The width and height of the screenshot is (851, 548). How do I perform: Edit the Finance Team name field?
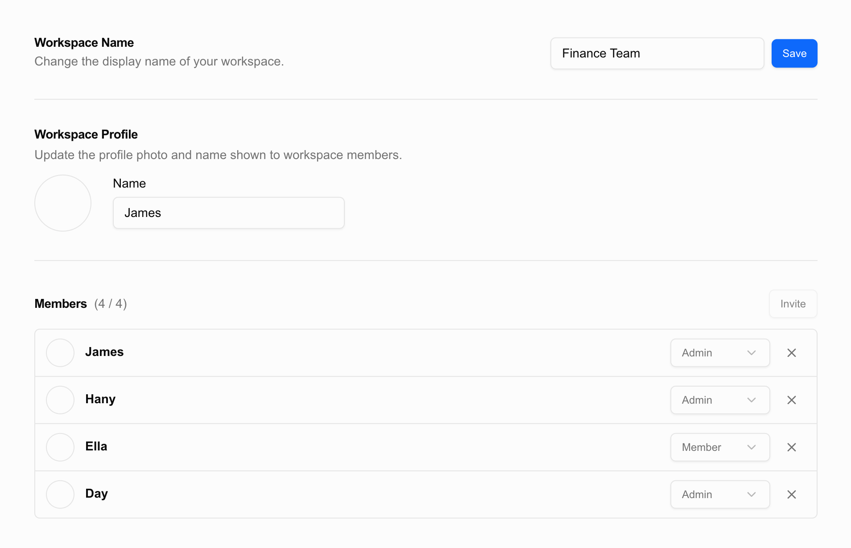pyautogui.click(x=657, y=53)
